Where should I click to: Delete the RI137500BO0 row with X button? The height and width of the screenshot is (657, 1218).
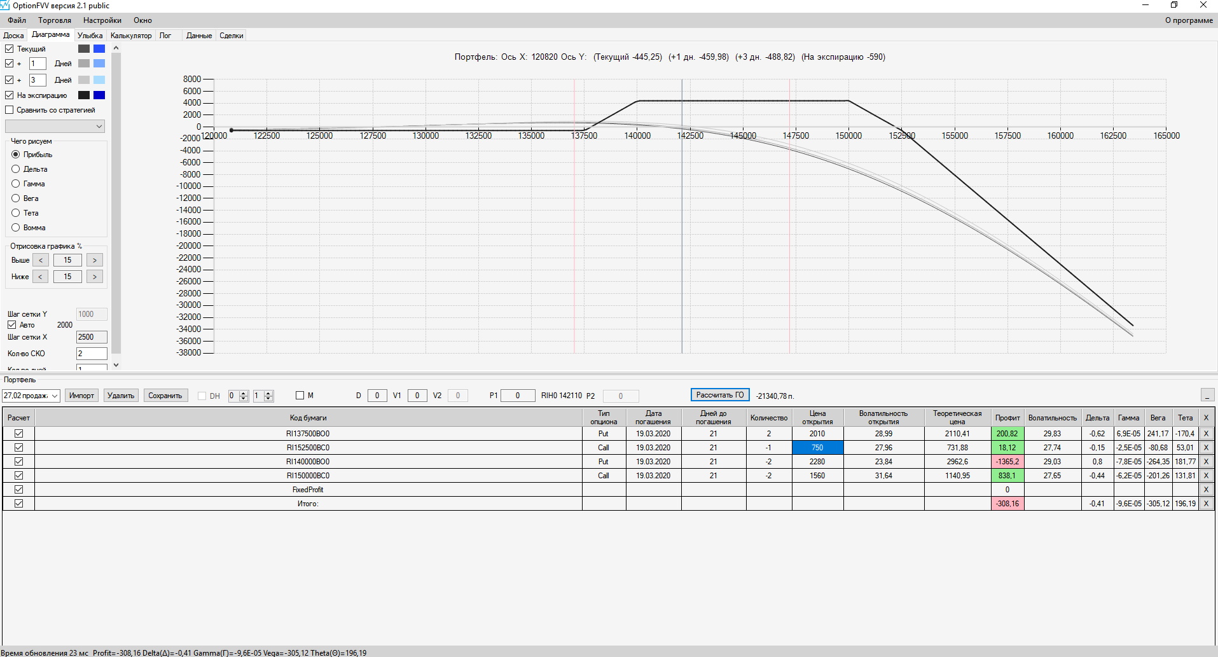click(x=1206, y=434)
